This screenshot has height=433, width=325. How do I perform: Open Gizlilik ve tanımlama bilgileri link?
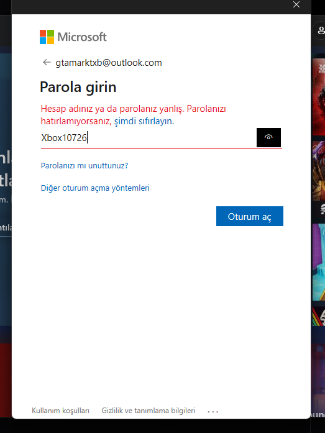[x=149, y=411]
